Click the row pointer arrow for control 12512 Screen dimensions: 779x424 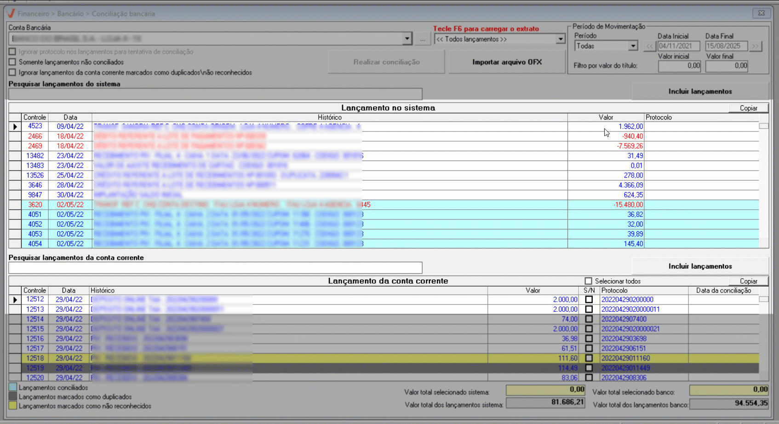tap(15, 300)
